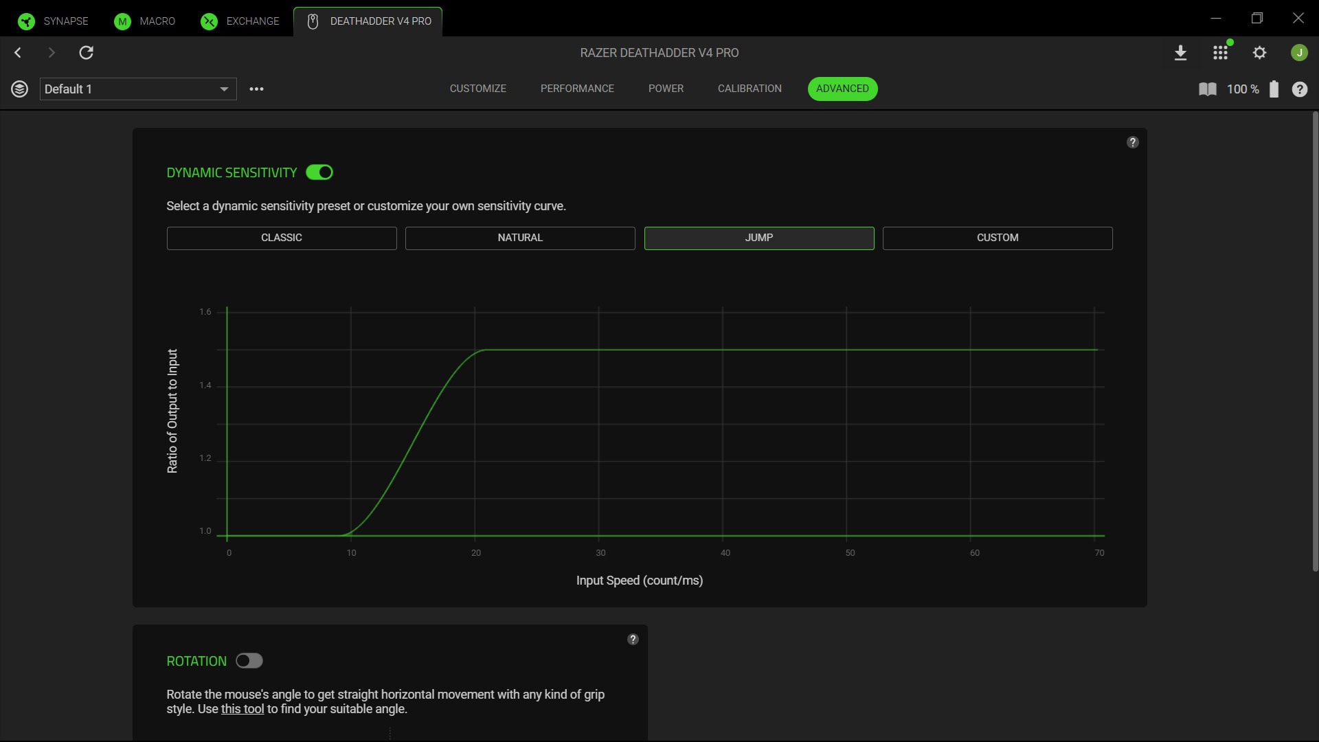The image size is (1319, 742).
Task: Go back with the left arrow
Action: point(18,53)
